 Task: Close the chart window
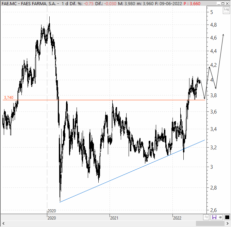point(227,3)
